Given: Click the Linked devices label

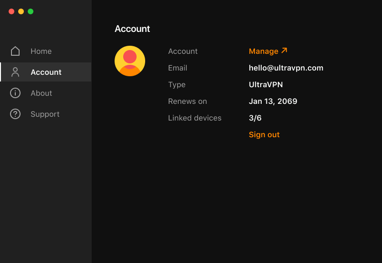Looking at the screenshot, I should 195,118.
